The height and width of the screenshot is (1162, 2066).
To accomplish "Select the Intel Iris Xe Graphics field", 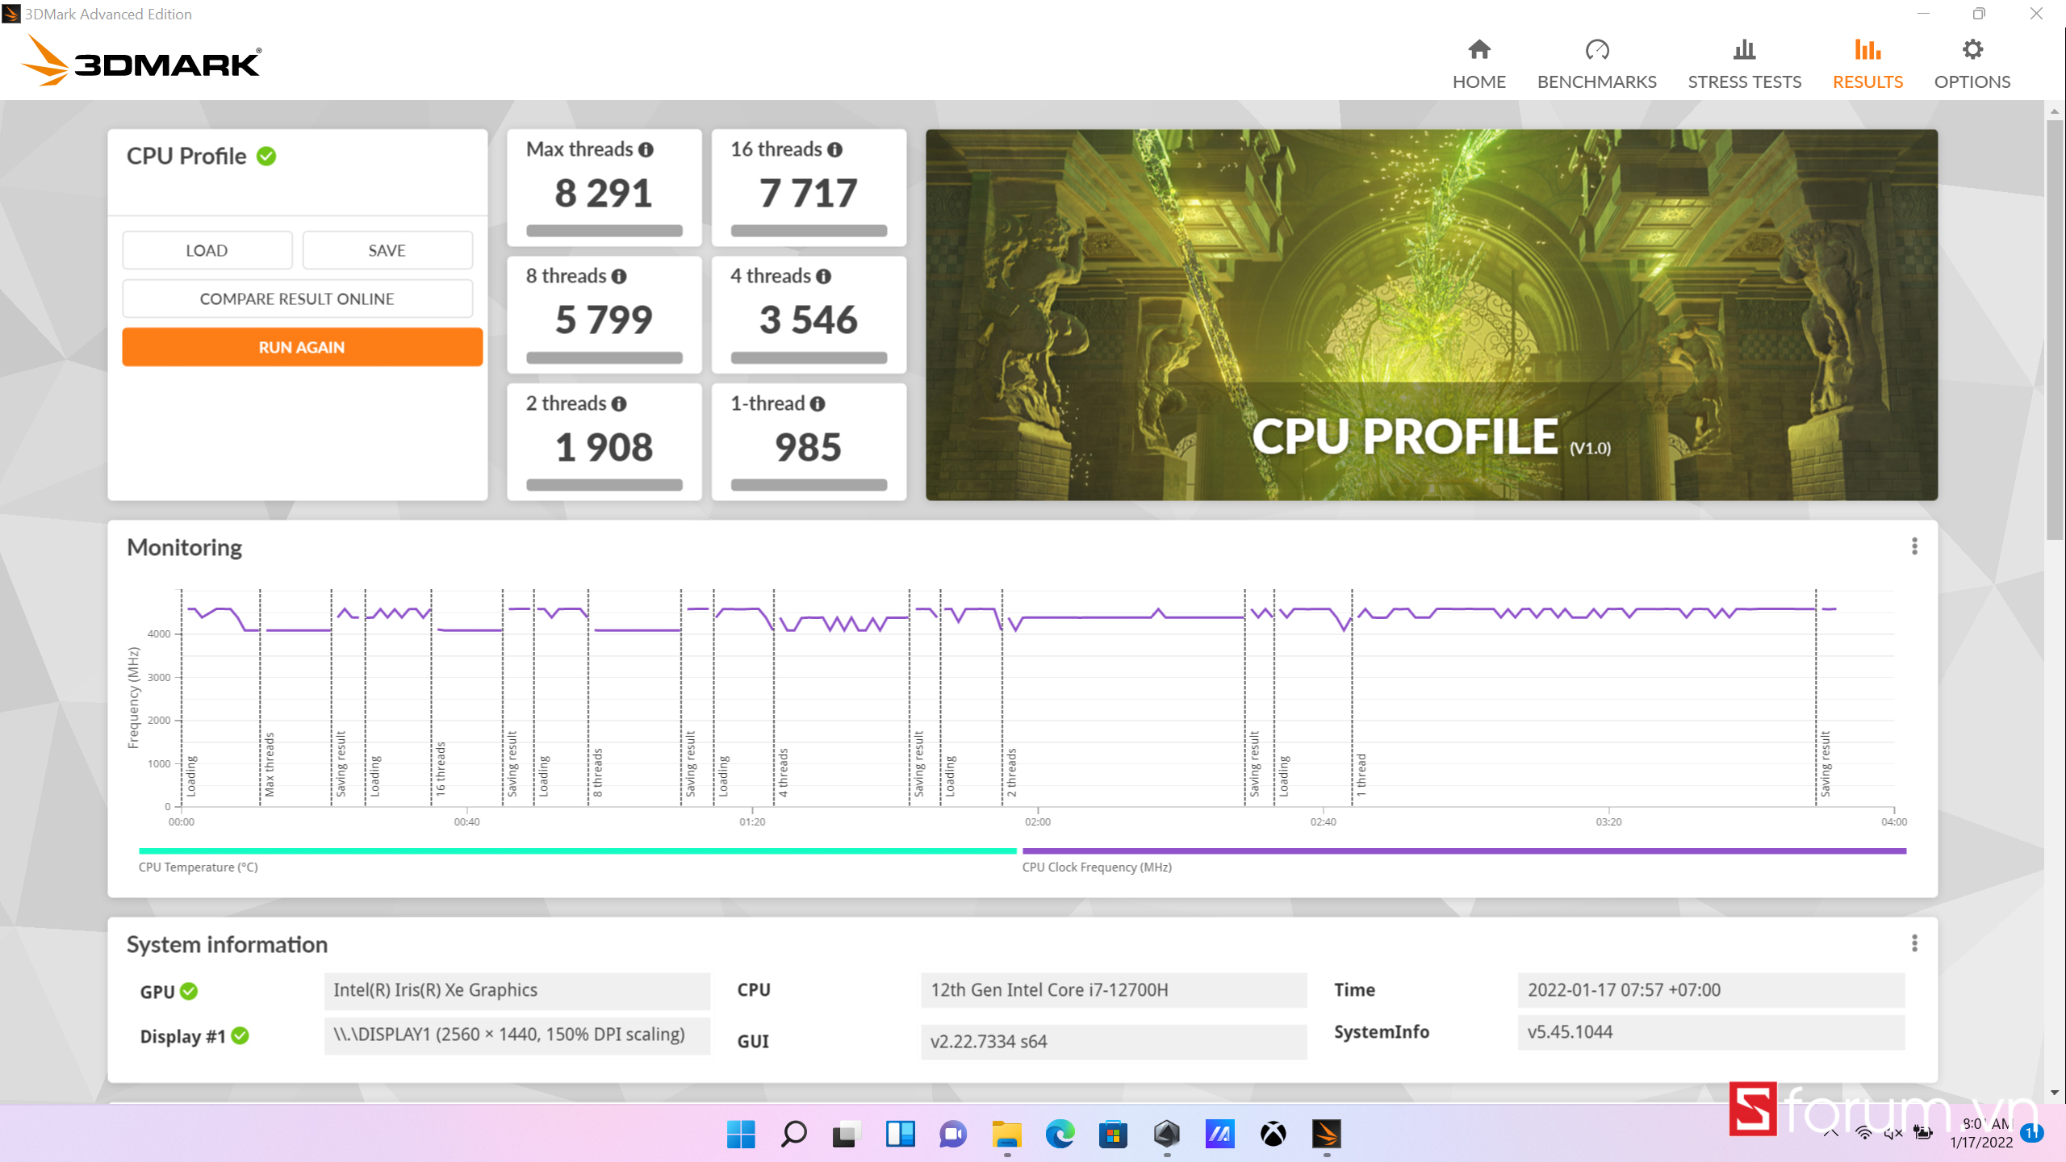I will coord(516,990).
